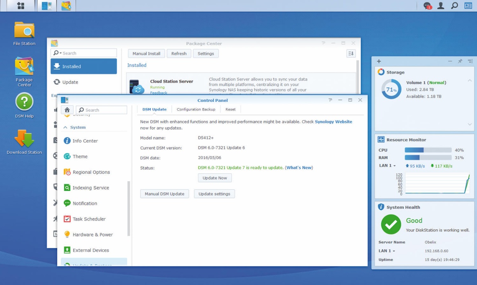Open the Synology Website link
The height and width of the screenshot is (285, 477).
click(334, 122)
